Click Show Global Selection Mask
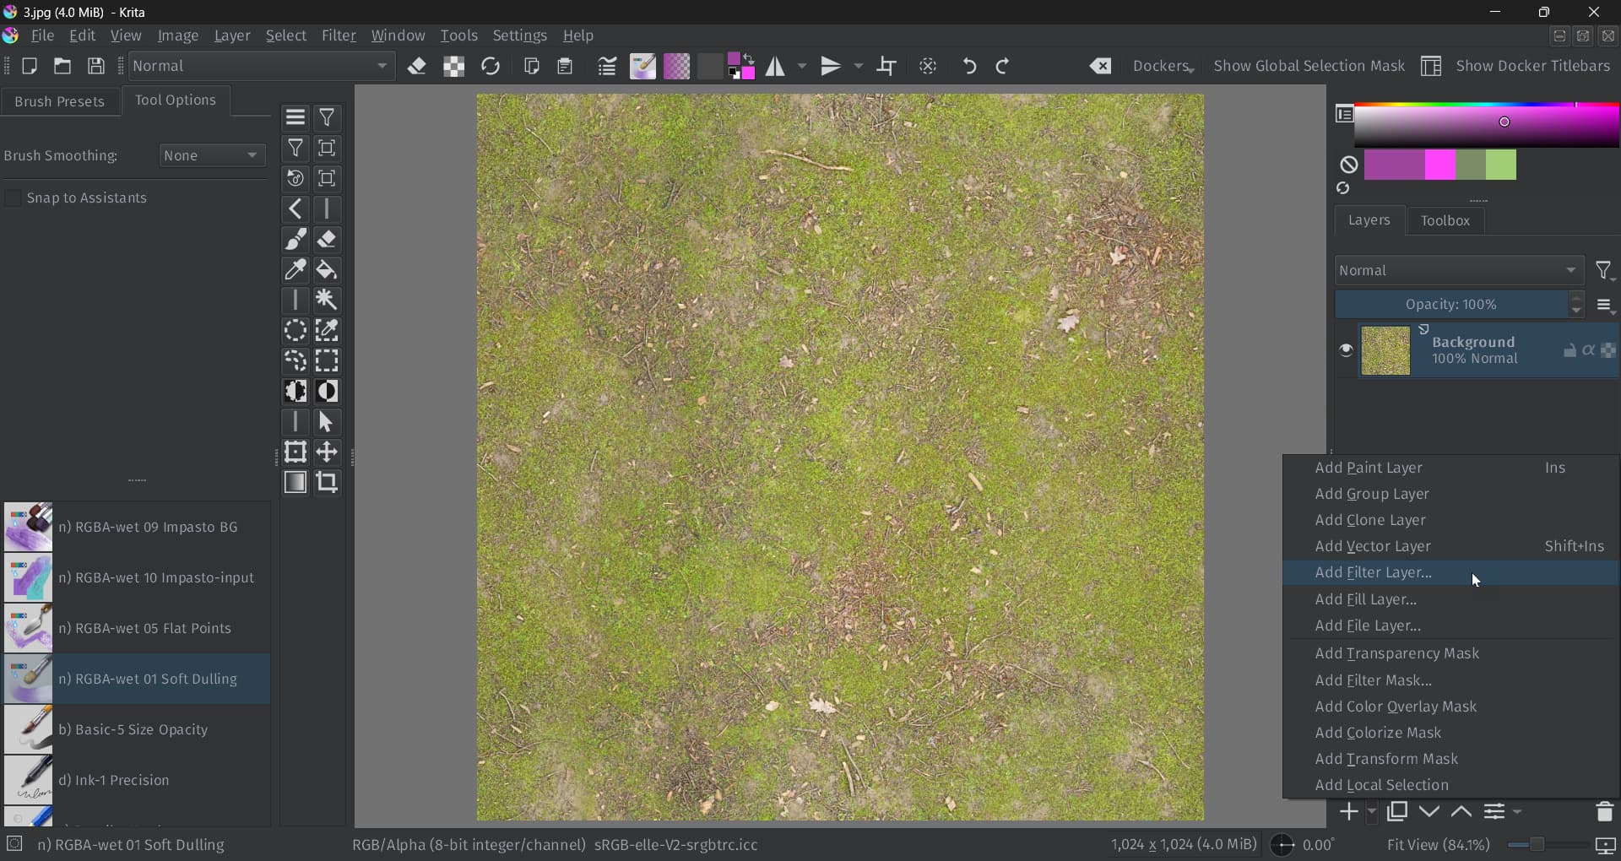 (1309, 67)
